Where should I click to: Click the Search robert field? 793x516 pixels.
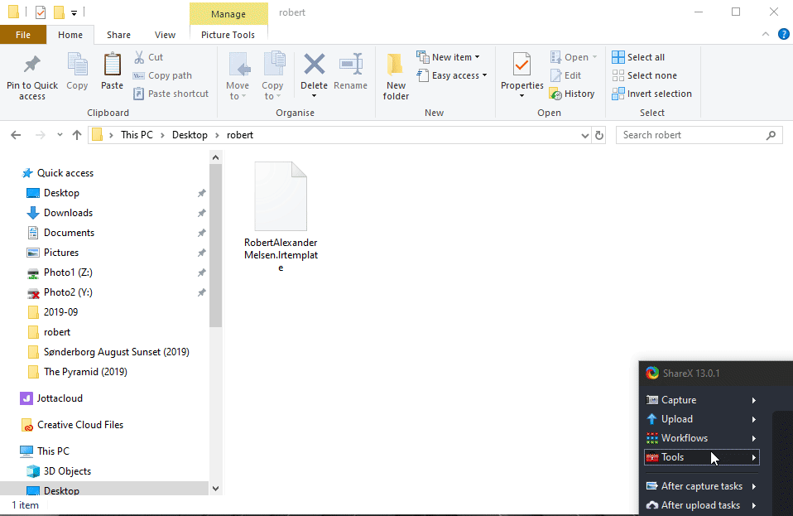click(699, 135)
